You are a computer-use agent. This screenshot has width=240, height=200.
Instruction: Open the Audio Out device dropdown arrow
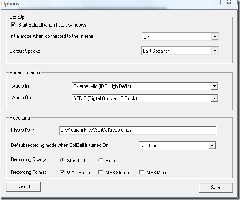(x=214, y=98)
